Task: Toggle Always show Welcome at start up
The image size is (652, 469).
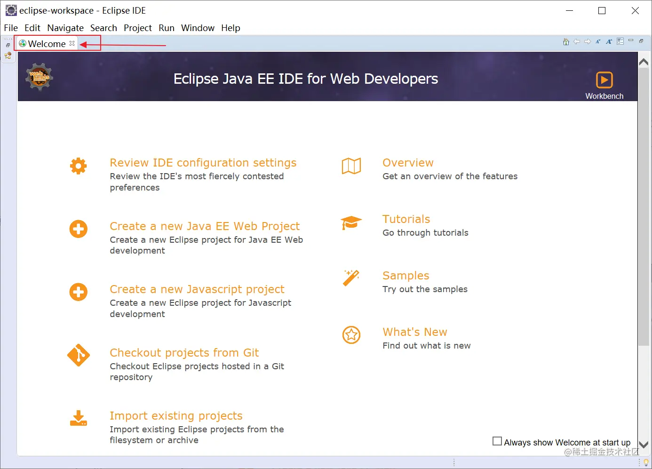Action: [x=497, y=441]
